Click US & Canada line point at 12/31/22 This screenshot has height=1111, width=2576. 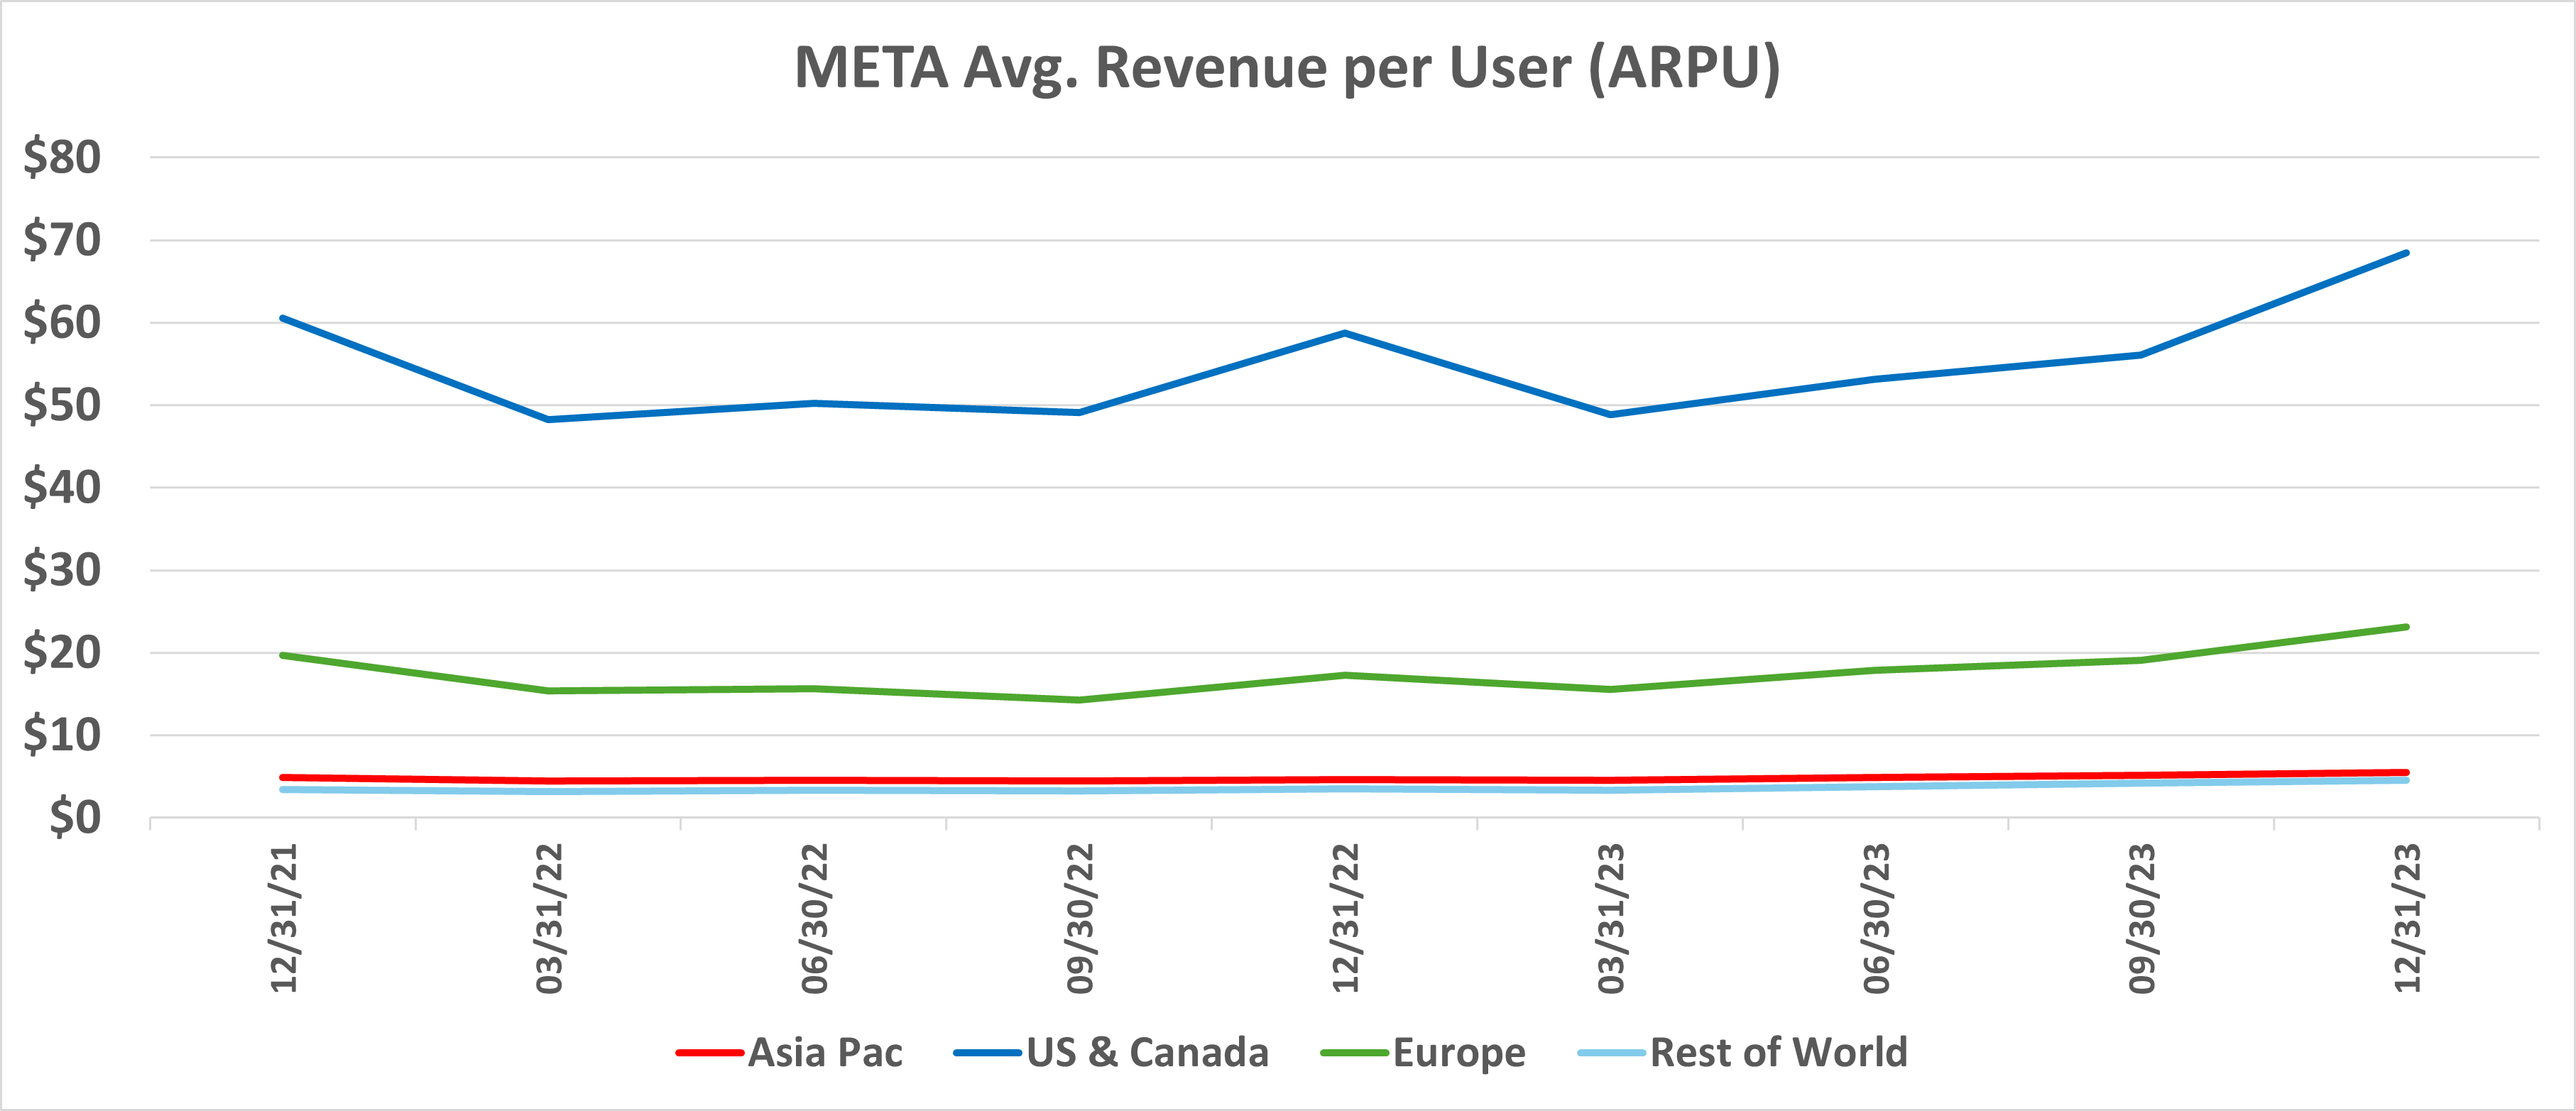coord(1345,333)
